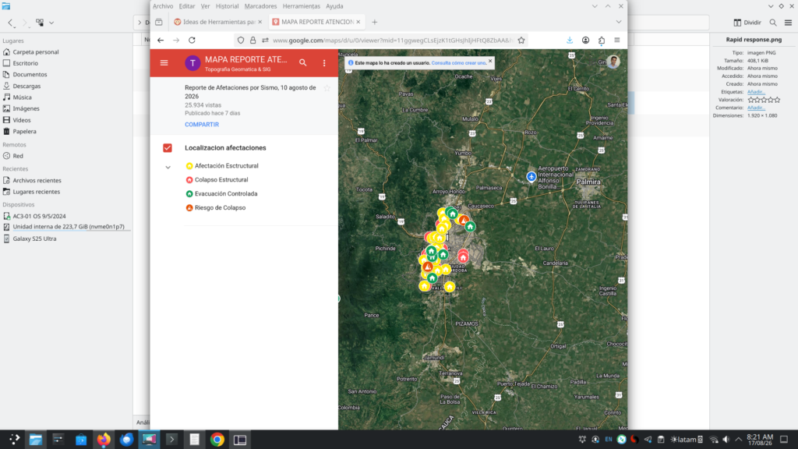Open Papelera in the Dolphin sidebar
The width and height of the screenshot is (798, 449).
pyautogui.click(x=24, y=131)
